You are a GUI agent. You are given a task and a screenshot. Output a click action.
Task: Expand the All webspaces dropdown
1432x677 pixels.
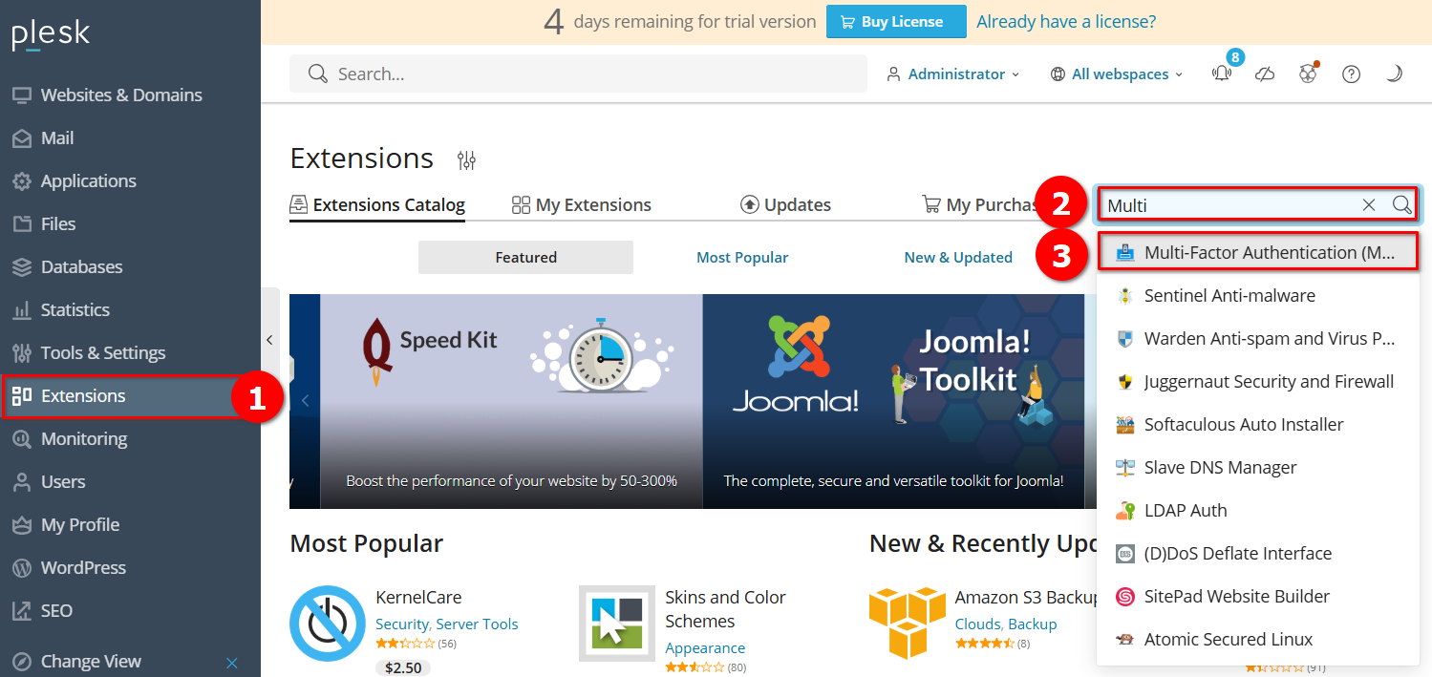click(x=1117, y=74)
